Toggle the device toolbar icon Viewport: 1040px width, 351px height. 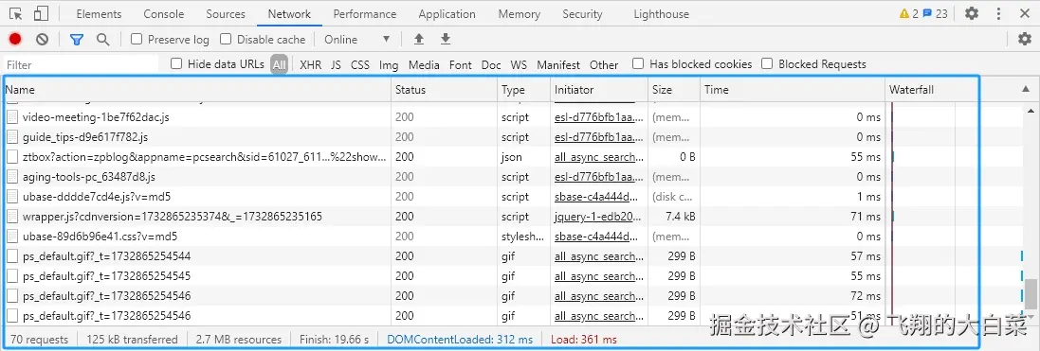click(41, 13)
